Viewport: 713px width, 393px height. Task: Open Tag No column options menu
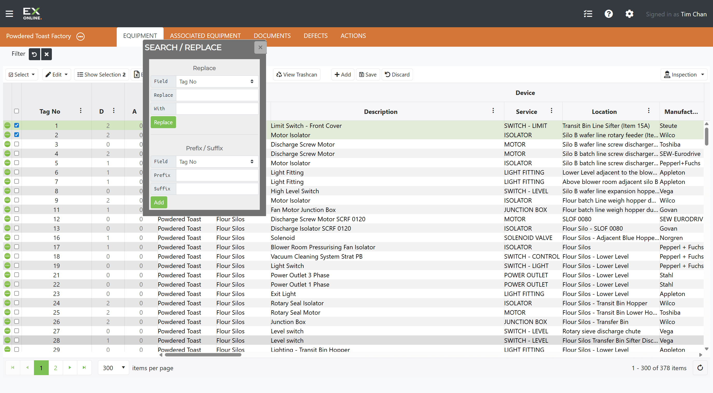pos(81,111)
